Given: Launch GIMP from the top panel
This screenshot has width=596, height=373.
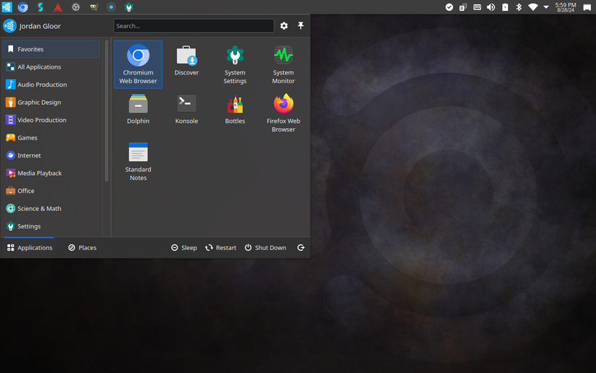Looking at the screenshot, I should click(93, 7).
